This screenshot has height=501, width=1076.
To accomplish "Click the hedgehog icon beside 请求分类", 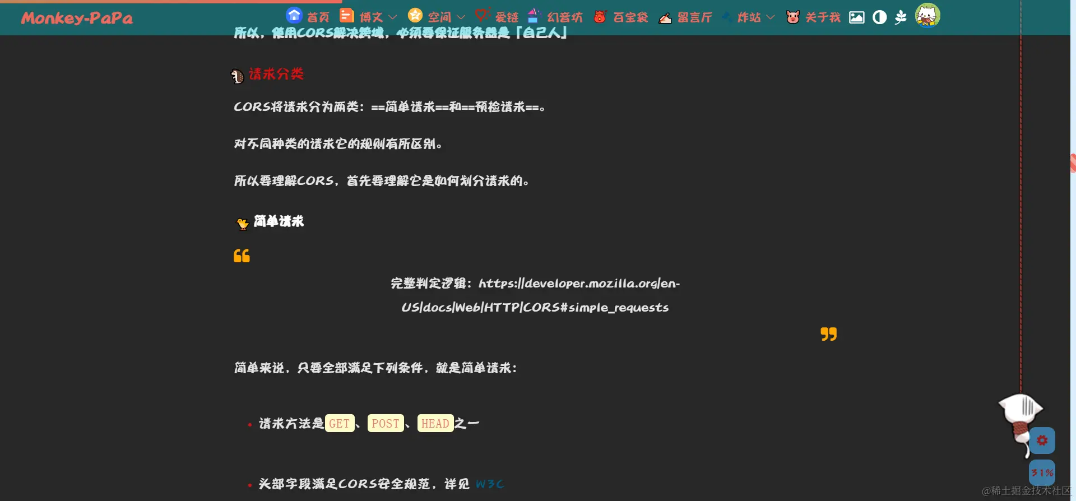I will (238, 76).
